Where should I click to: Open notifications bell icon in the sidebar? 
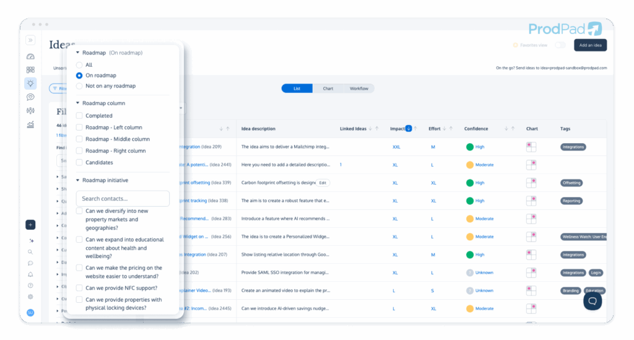(30, 274)
